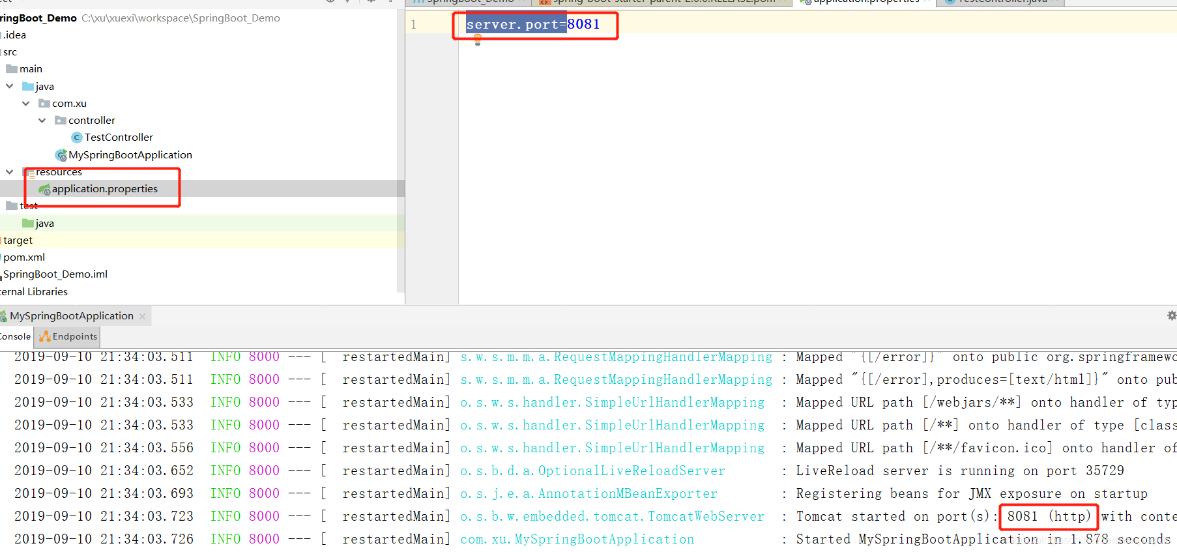The height and width of the screenshot is (552, 1177).
Task: Select the com.xu package
Action: (69, 104)
